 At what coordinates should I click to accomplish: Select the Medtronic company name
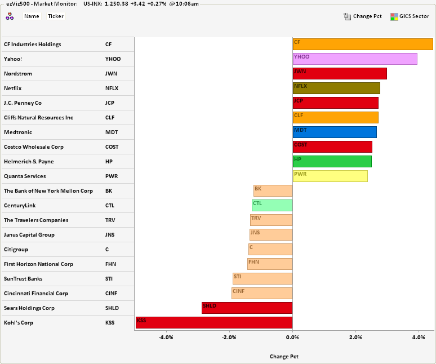click(18, 132)
